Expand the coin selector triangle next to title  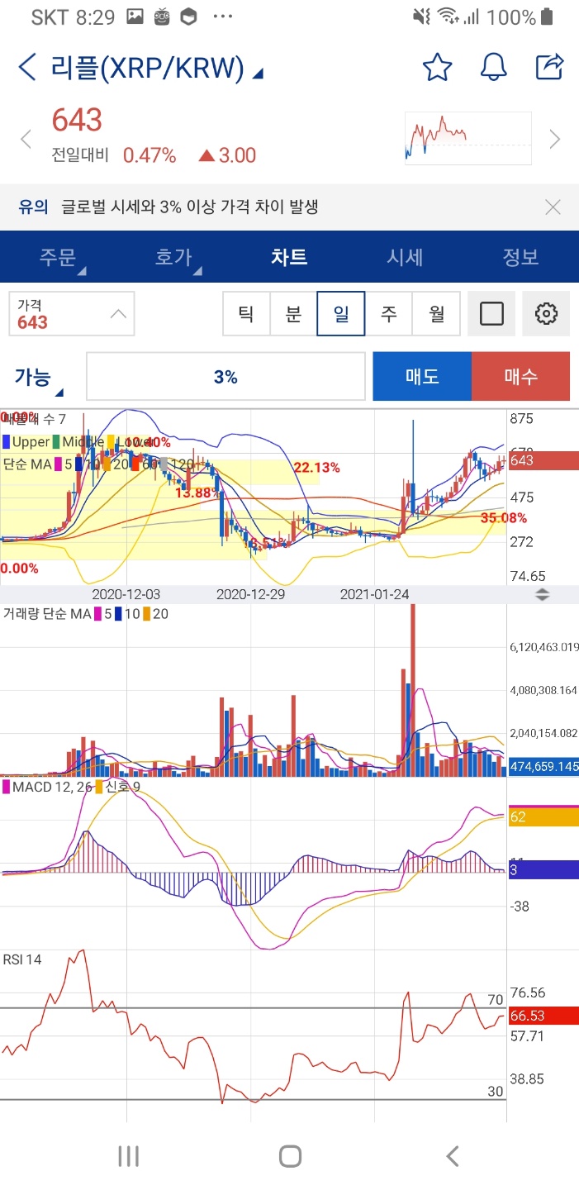click(258, 74)
